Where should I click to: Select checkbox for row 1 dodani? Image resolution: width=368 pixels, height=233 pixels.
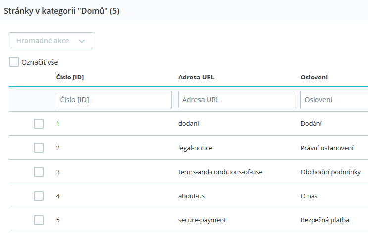click(39, 124)
